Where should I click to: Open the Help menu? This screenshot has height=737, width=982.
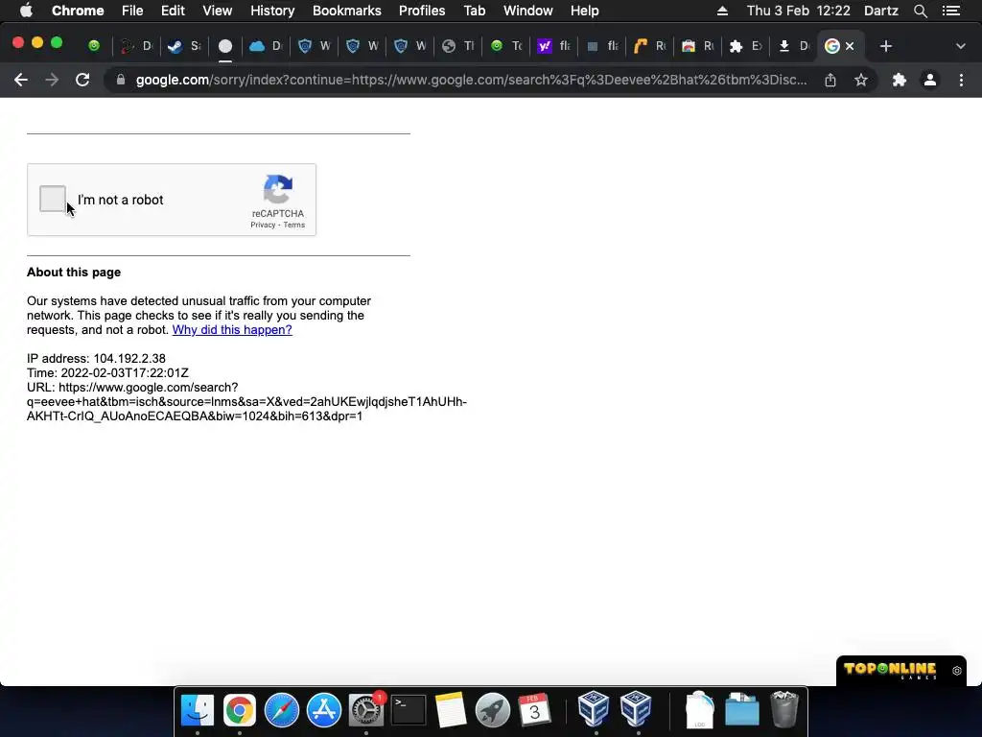coord(584,11)
